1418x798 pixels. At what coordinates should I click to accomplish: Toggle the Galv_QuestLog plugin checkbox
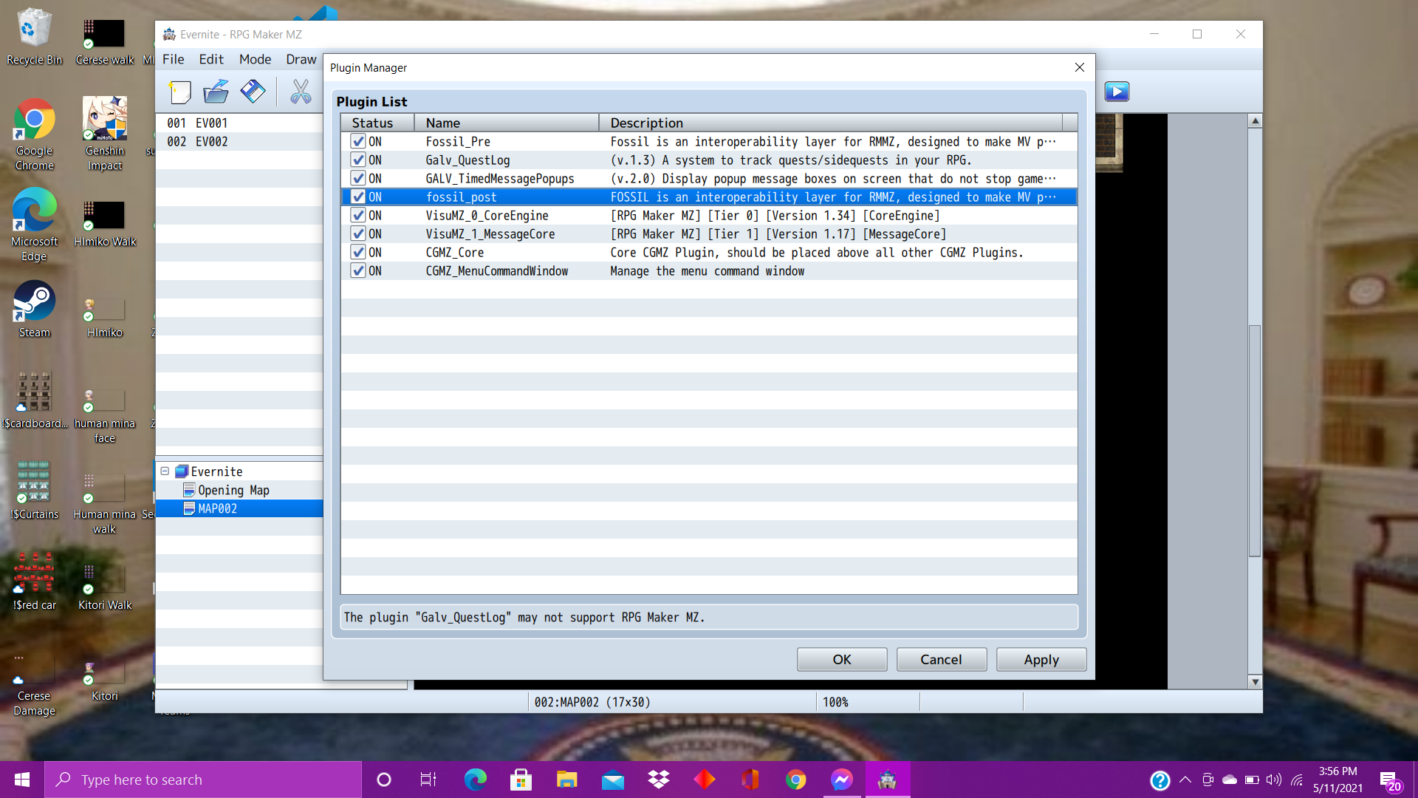point(358,160)
